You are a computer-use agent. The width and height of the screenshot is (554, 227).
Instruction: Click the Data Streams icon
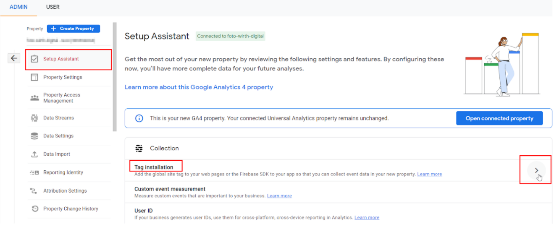(35, 118)
